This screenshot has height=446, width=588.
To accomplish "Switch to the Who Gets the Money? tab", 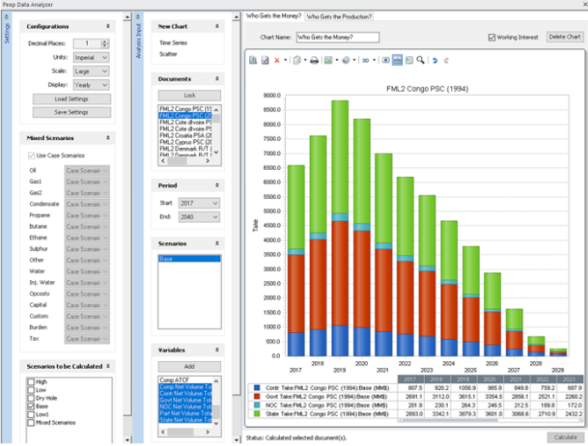I will click(273, 16).
